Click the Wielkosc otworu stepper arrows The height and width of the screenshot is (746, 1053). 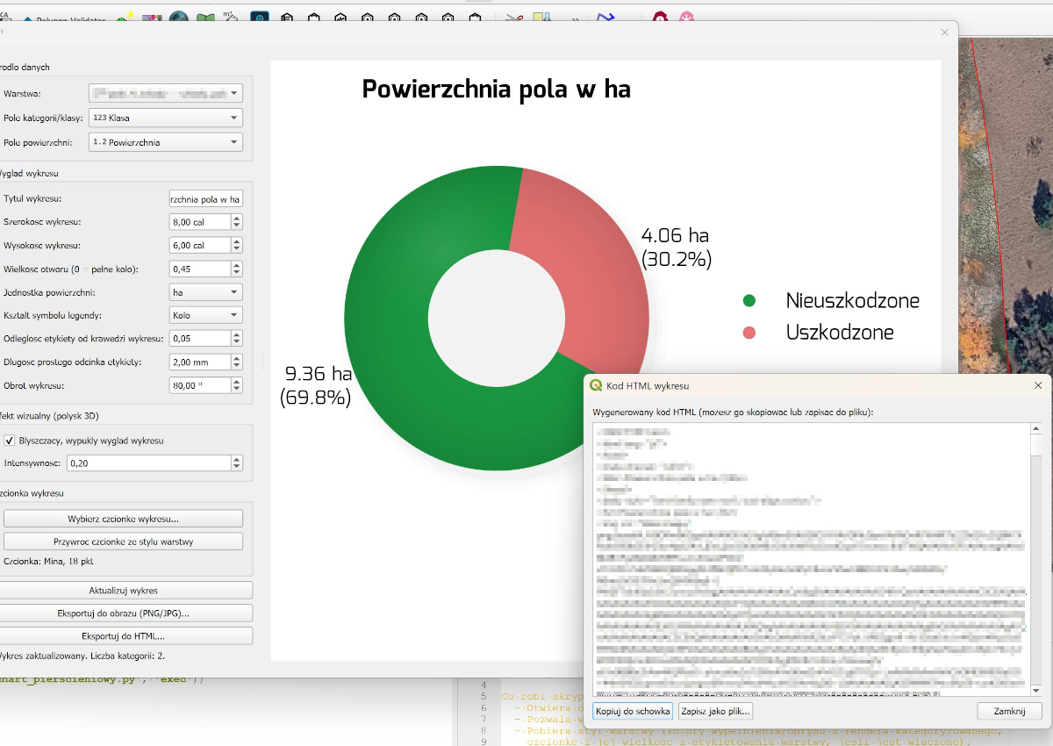coord(237,269)
